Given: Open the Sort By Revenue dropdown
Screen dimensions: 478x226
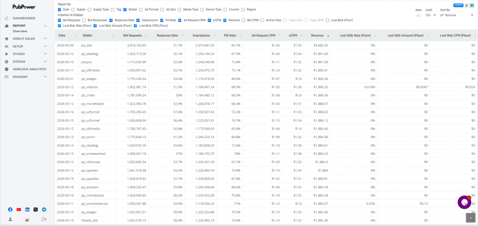Looking at the screenshot, I should click(x=457, y=15).
